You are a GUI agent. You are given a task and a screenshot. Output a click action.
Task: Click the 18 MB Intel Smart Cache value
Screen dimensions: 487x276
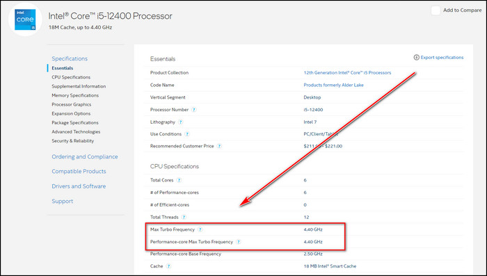point(330,266)
